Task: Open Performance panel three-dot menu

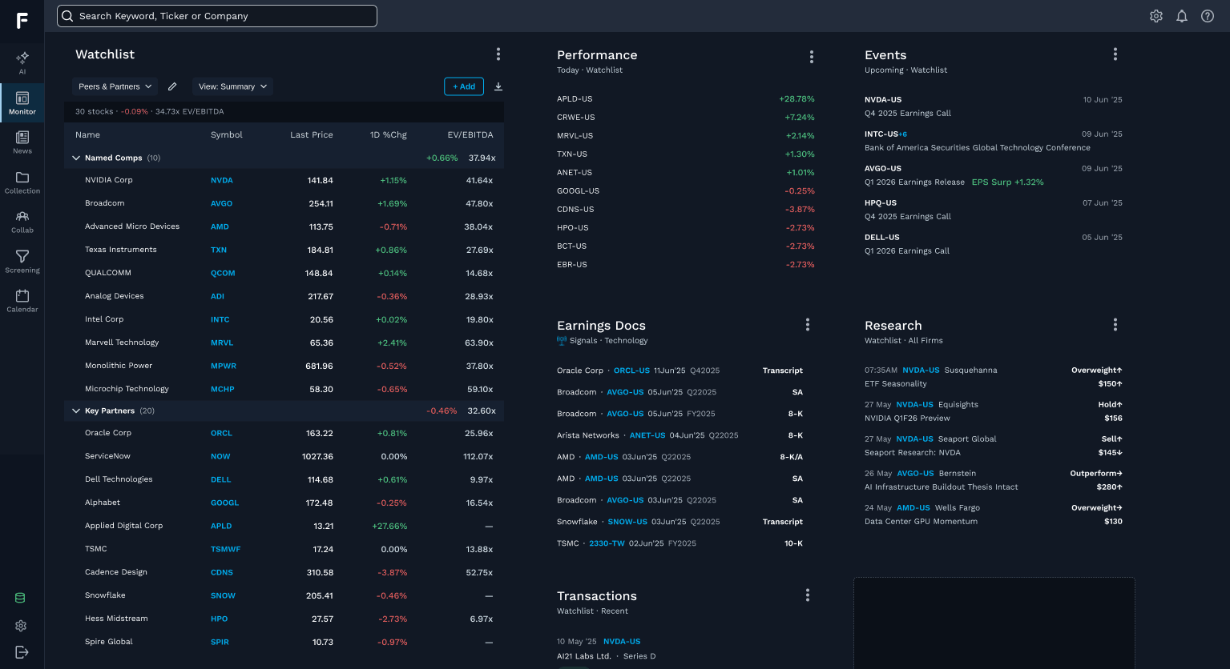Action: (x=812, y=57)
